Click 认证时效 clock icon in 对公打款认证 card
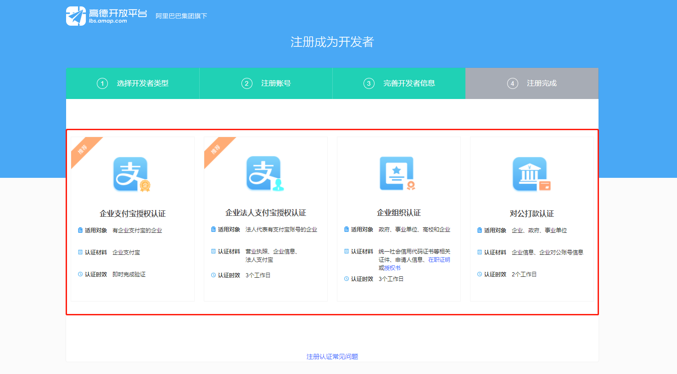 (480, 274)
